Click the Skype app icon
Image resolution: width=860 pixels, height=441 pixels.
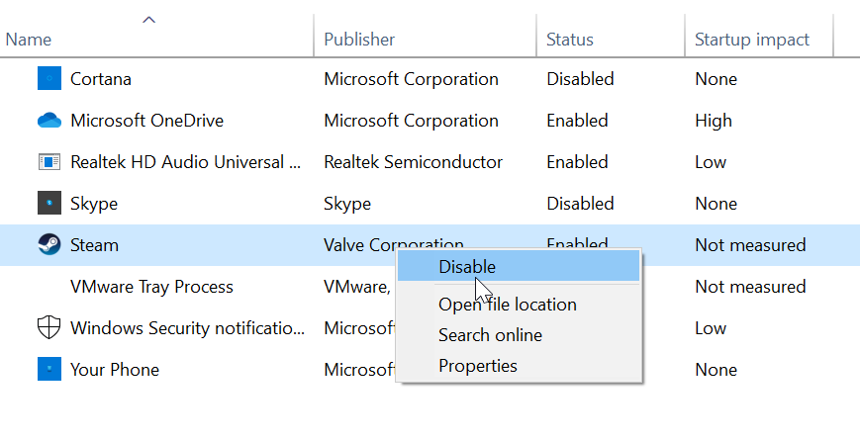point(49,204)
